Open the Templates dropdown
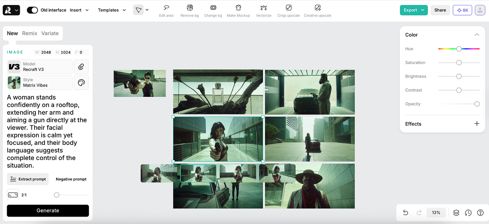 click(112, 10)
